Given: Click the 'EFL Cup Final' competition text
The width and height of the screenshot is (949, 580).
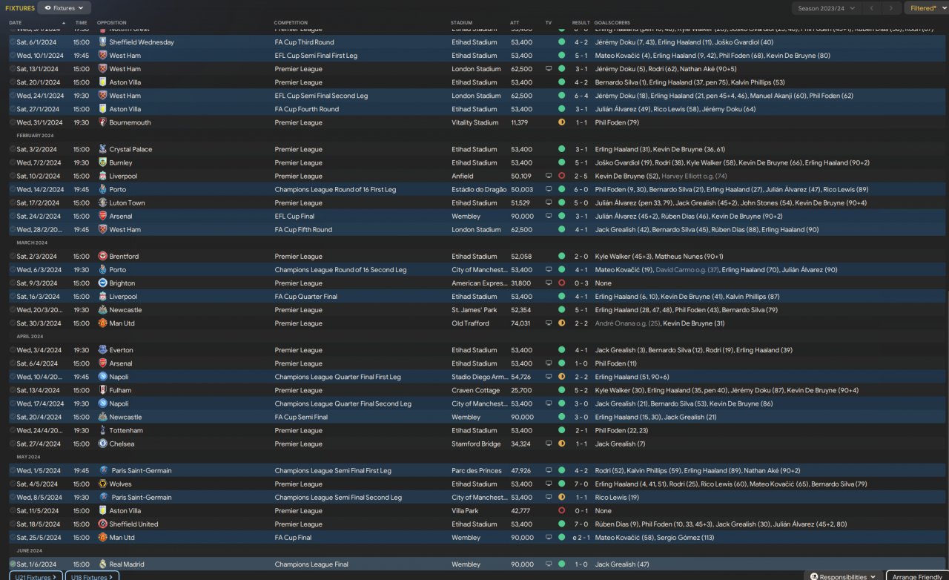Looking at the screenshot, I should (295, 216).
